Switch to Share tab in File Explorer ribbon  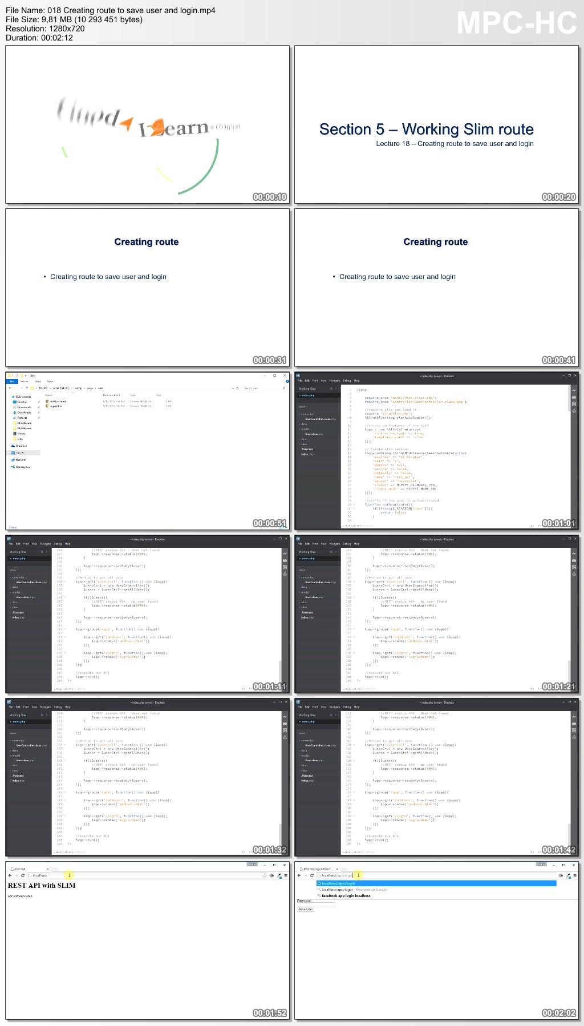pyautogui.click(x=38, y=381)
